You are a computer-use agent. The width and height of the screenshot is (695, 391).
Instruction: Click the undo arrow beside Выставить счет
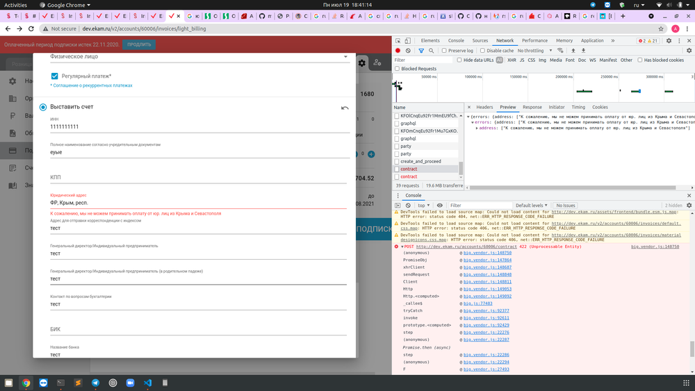click(x=345, y=108)
